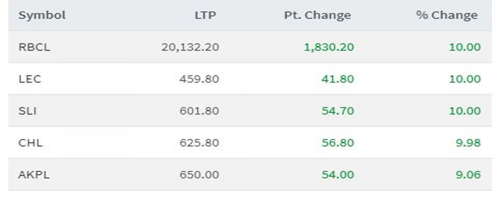Select CHL point change 56.80

click(337, 143)
